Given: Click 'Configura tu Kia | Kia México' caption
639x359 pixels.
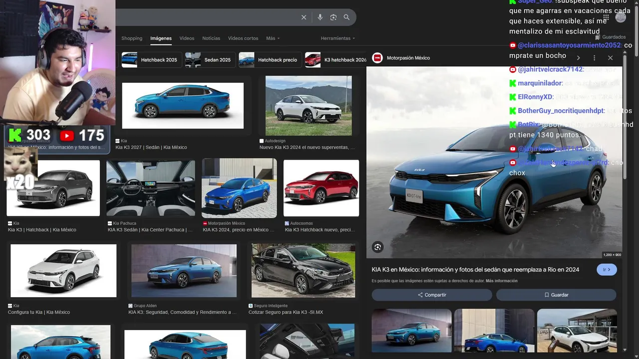Looking at the screenshot, I should [39, 312].
